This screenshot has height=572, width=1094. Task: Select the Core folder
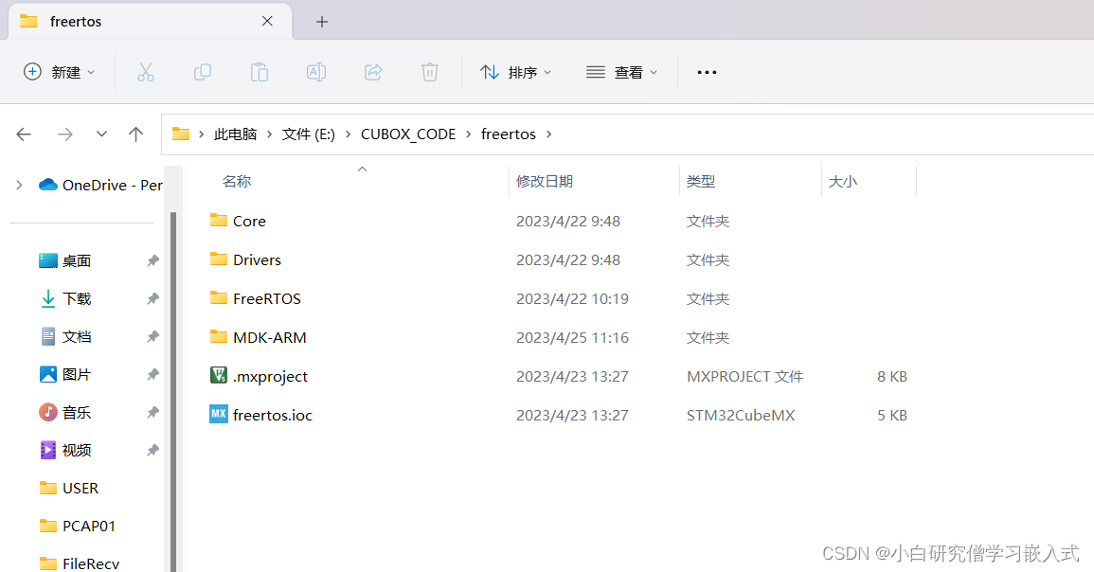(x=249, y=221)
